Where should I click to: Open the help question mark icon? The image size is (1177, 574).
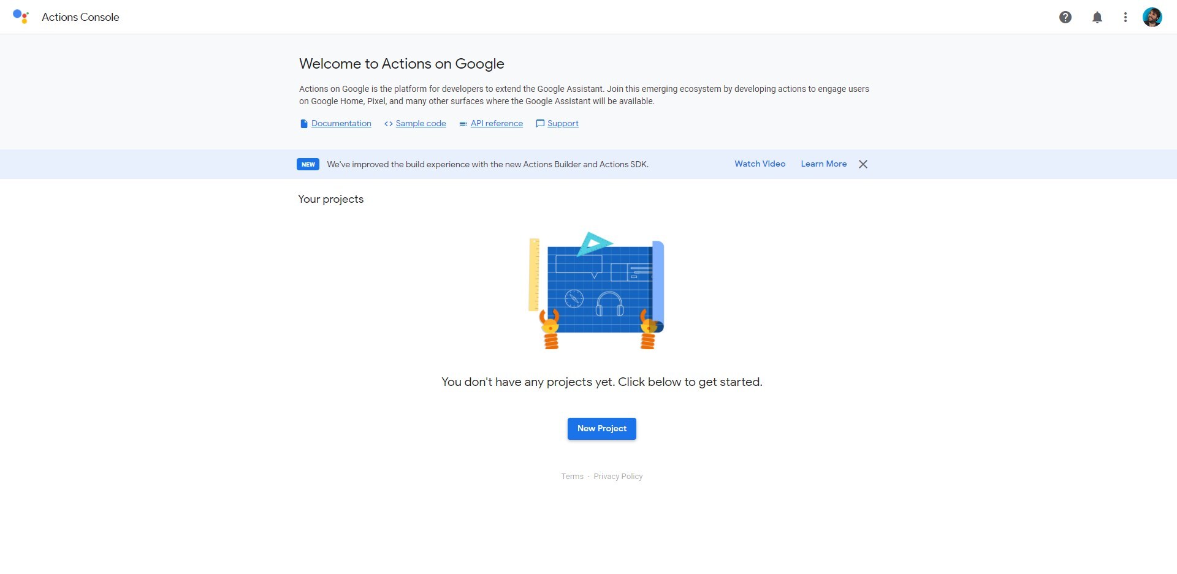[x=1065, y=17]
